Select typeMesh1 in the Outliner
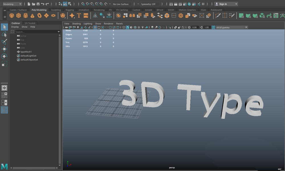285x171 pixels. point(26,52)
